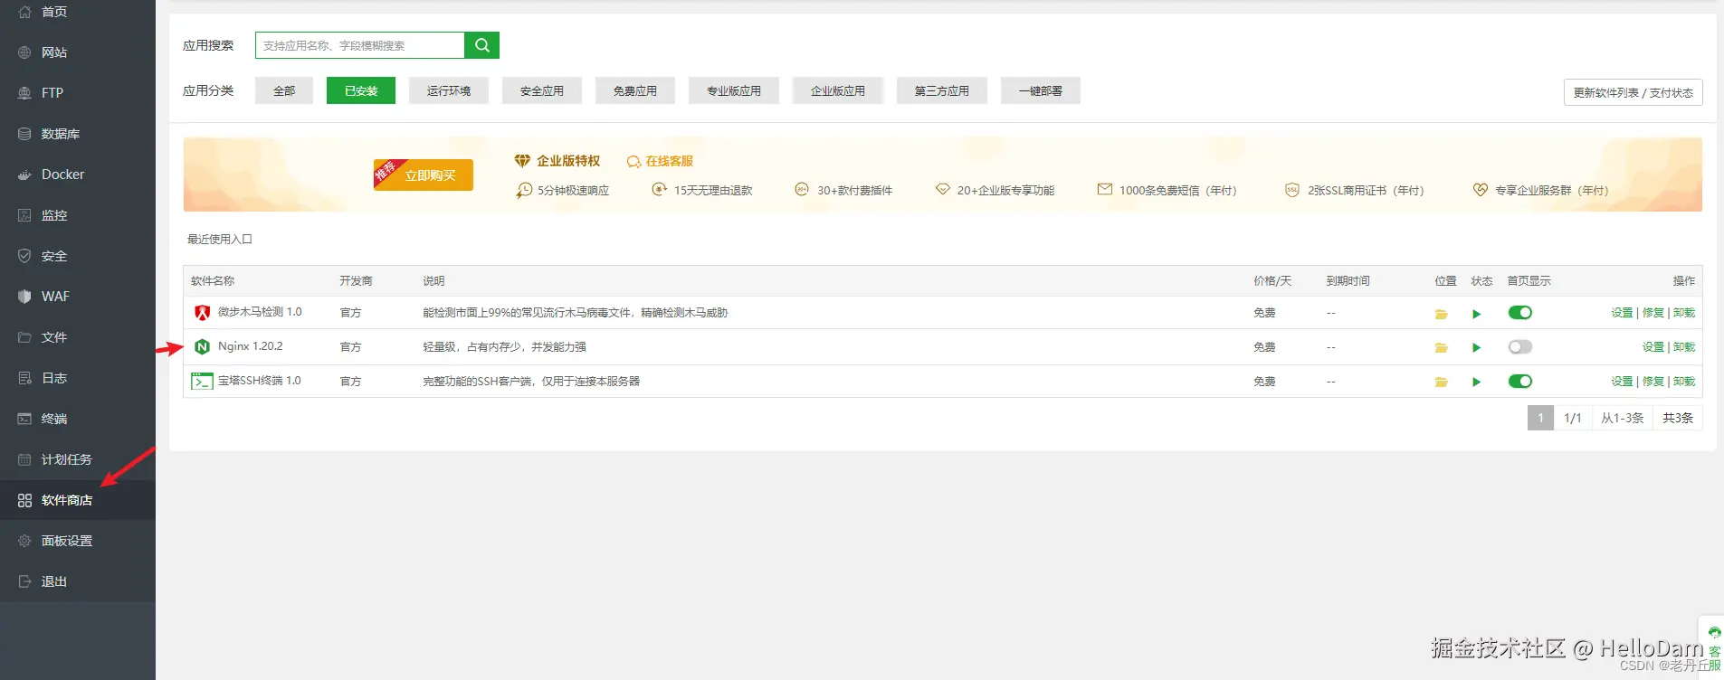
Task: Select the 专业版应用 category tab
Action: pos(734,90)
